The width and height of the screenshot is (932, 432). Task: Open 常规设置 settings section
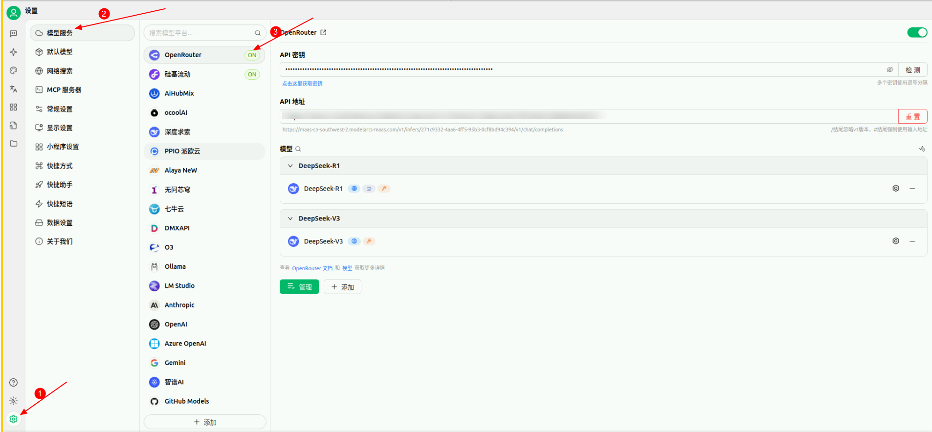pyautogui.click(x=82, y=109)
